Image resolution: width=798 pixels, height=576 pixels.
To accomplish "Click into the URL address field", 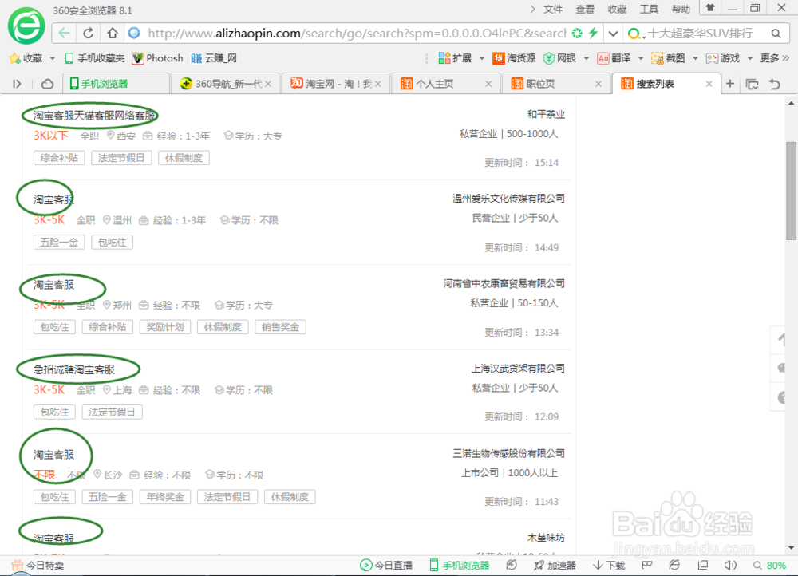I will tap(356, 33).
